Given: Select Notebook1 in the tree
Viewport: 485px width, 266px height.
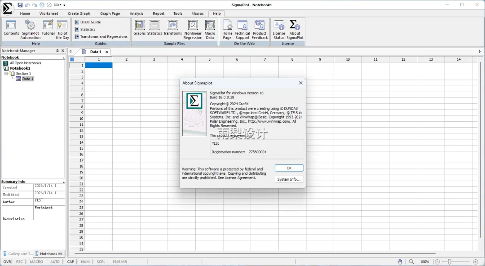Looking at the screenshot, I should click(x=20, y=68).
